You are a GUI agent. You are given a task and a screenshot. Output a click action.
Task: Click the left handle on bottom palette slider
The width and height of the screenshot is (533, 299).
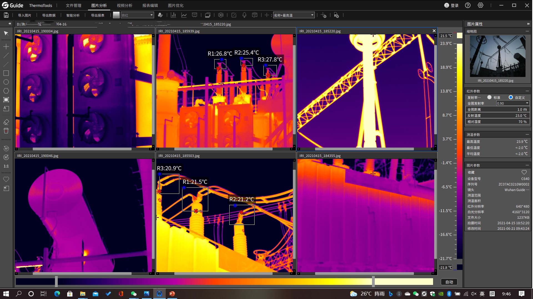[x=56, y=282]
